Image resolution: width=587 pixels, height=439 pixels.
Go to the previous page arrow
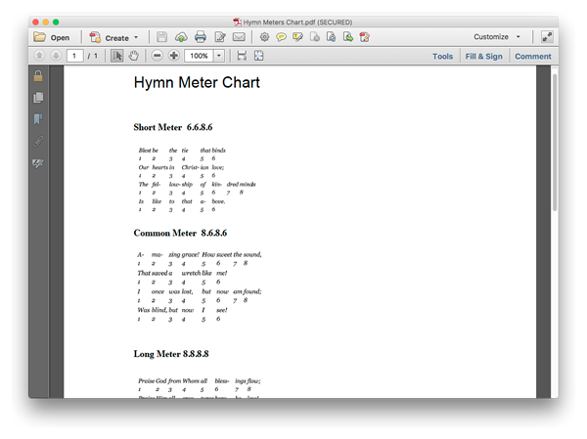(x=39, y=56)
